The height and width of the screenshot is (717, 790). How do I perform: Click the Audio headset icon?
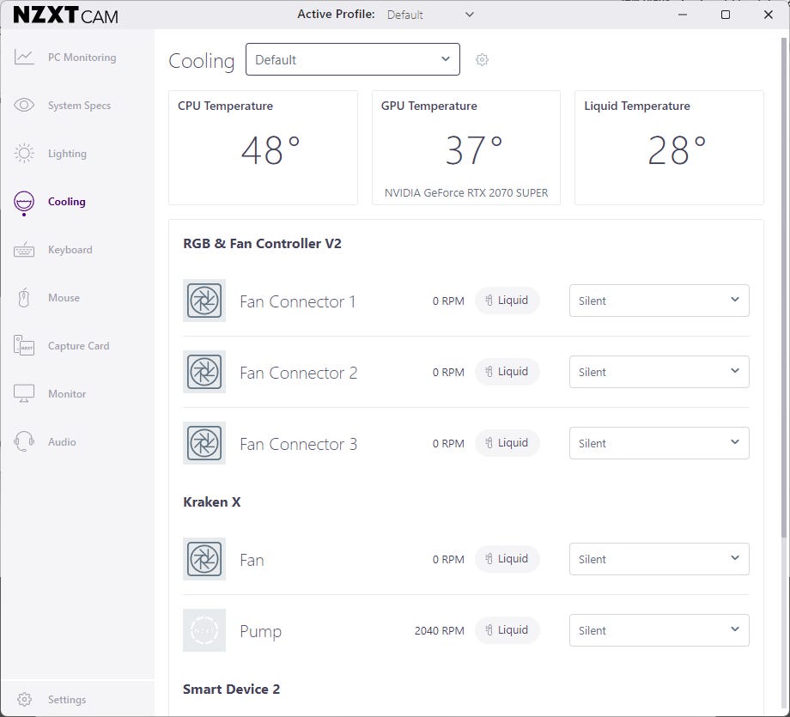24,441
